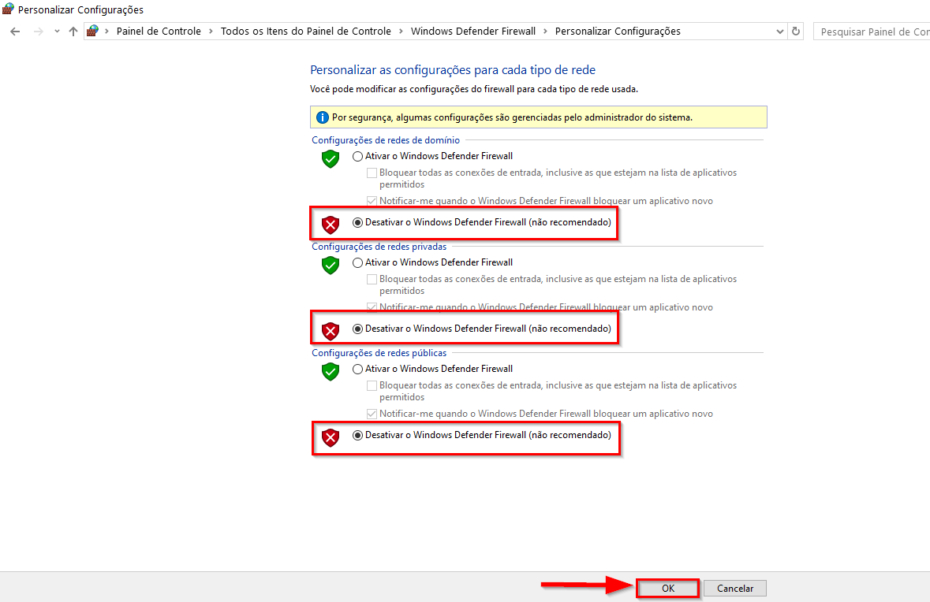This screenshot has height=602, width=930.
Task: Go up one folder level
Action: [73, 32]
